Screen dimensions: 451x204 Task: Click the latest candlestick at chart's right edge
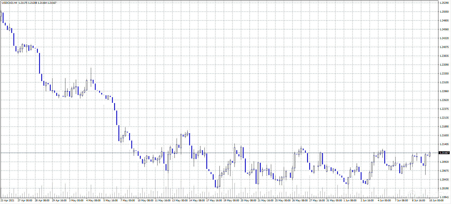pyautogui.click(x=430, y=154)
